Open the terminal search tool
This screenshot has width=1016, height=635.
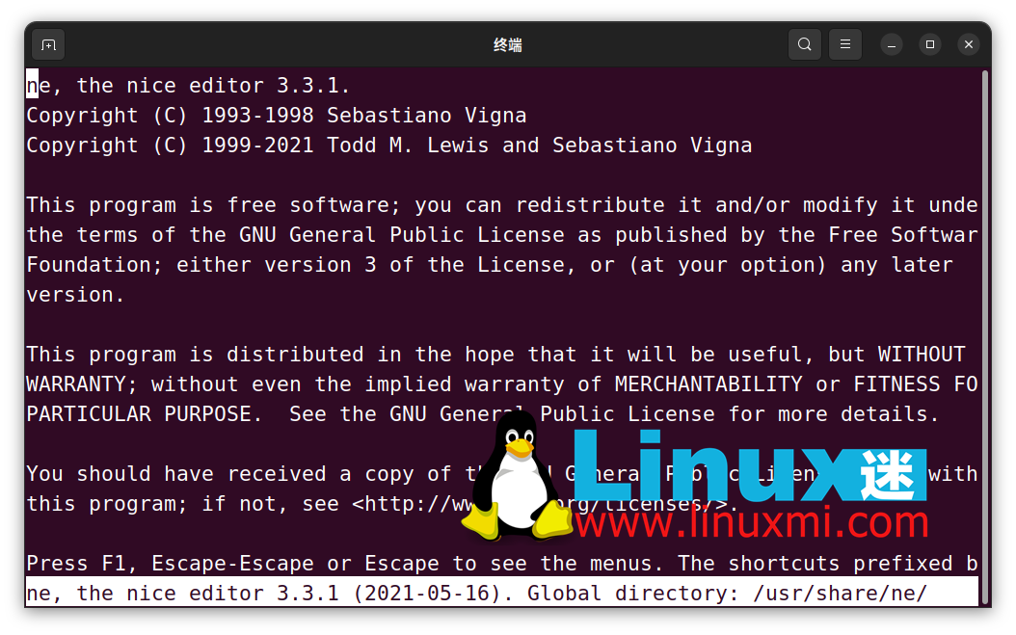coord(805,44)
